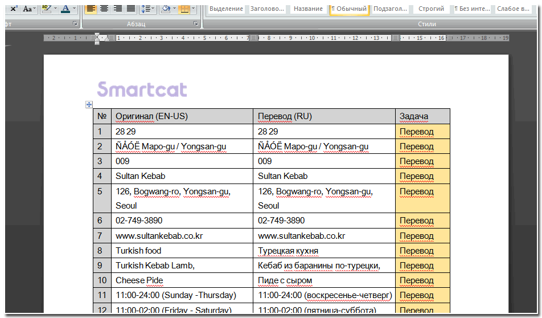Click the Change Case Aa icon

click(x=27, y=9)
